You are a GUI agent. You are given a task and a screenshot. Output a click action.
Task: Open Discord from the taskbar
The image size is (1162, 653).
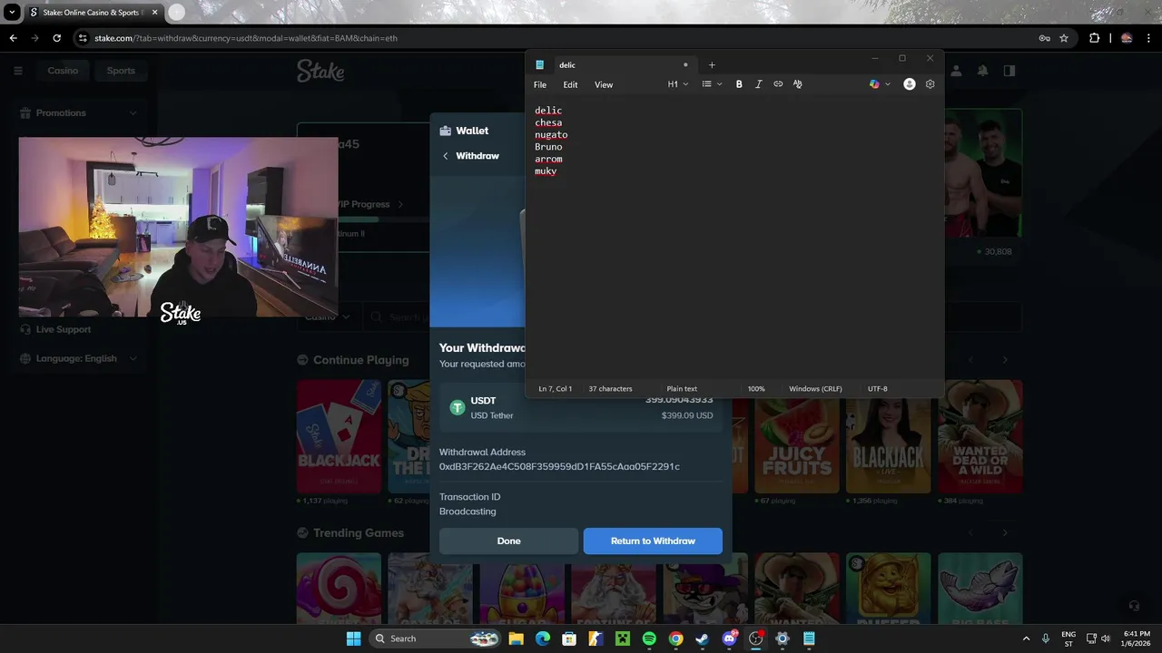(x=729, y=638)
